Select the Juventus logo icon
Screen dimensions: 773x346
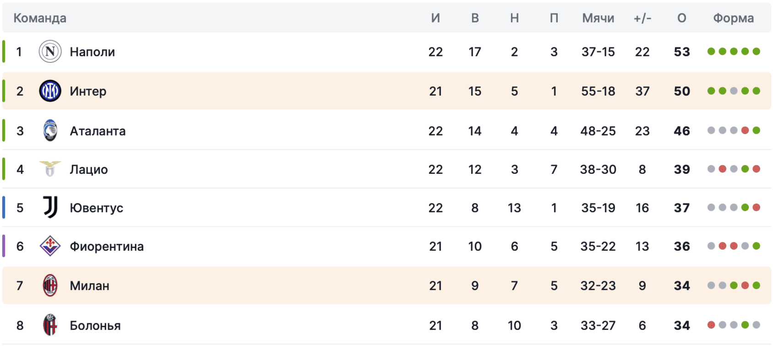[x=50, y=207]
